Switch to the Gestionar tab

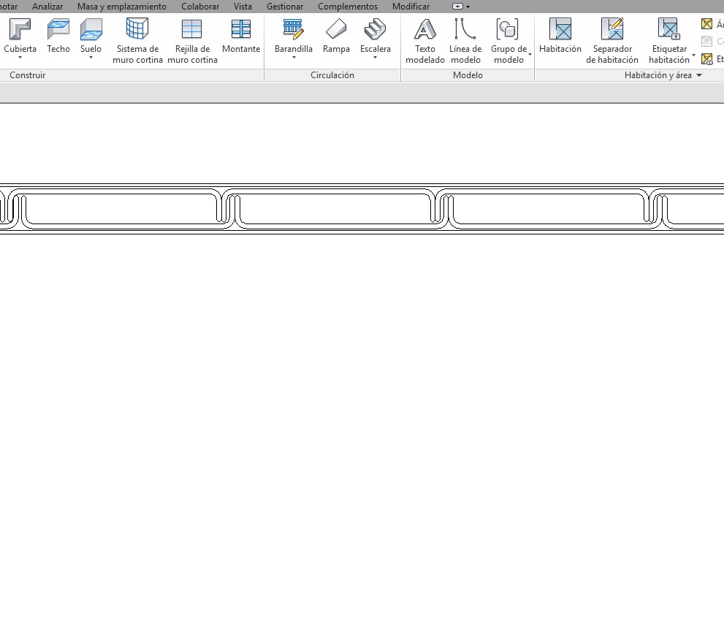click(284, 7)
